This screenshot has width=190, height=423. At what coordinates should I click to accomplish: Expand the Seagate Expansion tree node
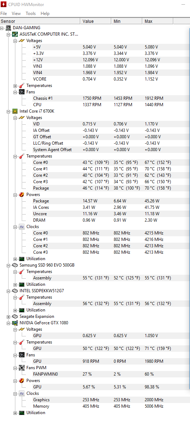click(8, 317)
